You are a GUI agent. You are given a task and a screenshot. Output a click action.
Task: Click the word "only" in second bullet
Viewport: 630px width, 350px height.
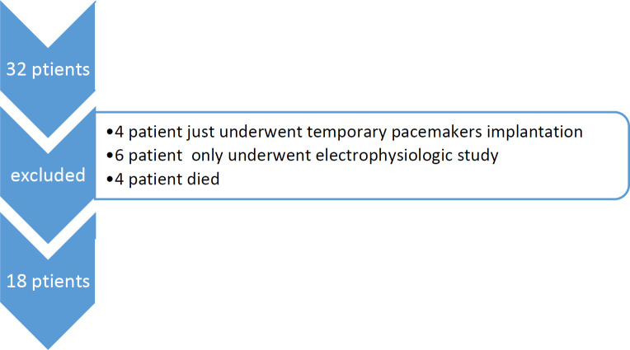pos(209,155)
